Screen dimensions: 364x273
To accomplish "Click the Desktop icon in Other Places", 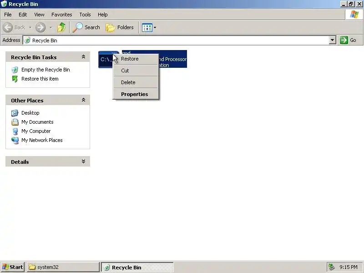I will click(15, 113).
